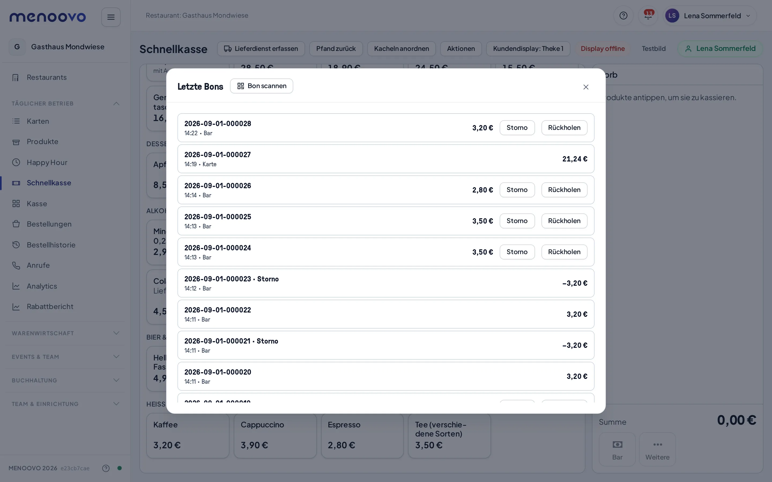Open the help question mark icon in header

pyautogui.click(x=623, y=16)
